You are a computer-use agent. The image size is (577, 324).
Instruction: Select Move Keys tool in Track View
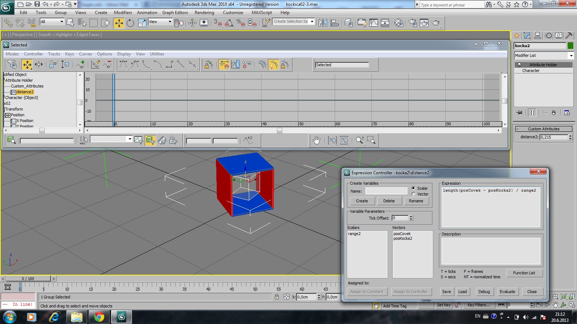(27, 65)
